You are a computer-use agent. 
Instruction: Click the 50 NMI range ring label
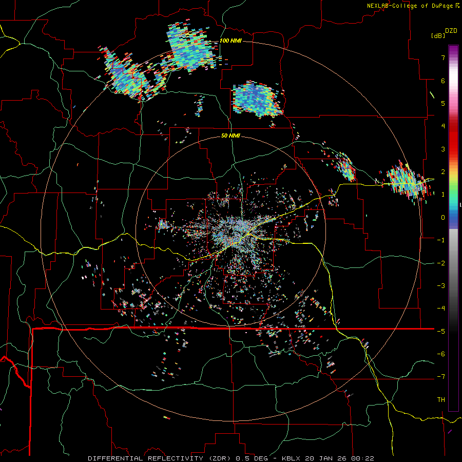coord(230,136)
